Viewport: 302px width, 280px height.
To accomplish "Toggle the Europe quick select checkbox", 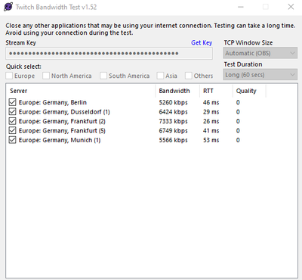I will click(9, 76).
